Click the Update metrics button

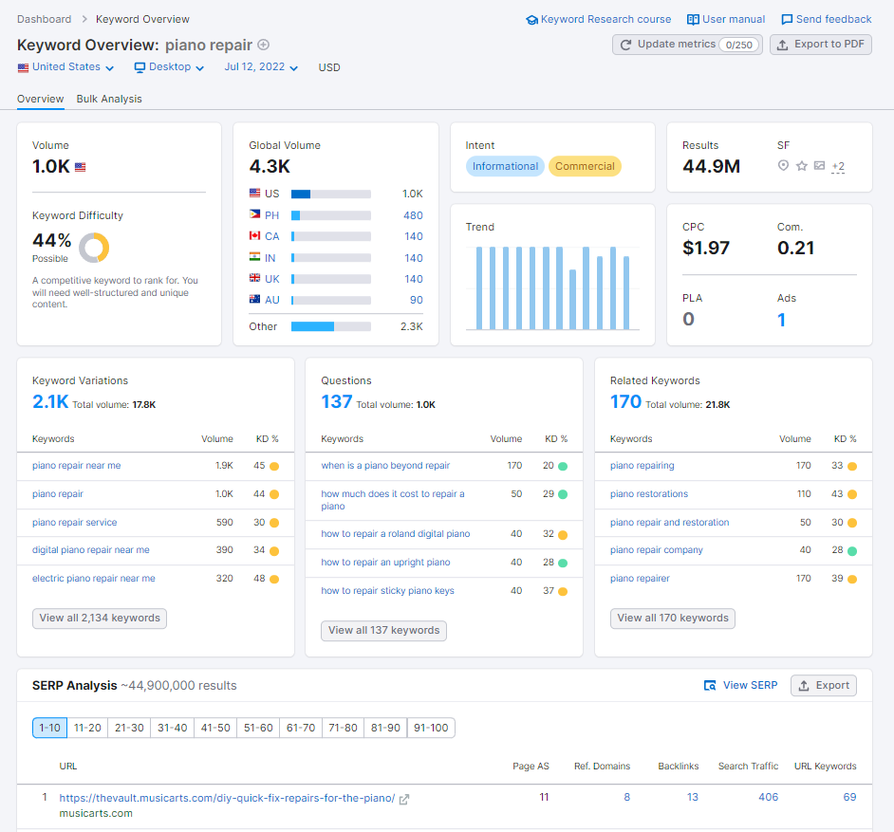(687, 45)
